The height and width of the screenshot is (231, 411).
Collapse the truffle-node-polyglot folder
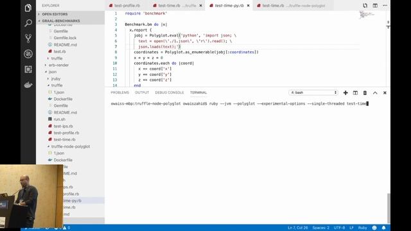pyautogui.click(x=70, y=146)
